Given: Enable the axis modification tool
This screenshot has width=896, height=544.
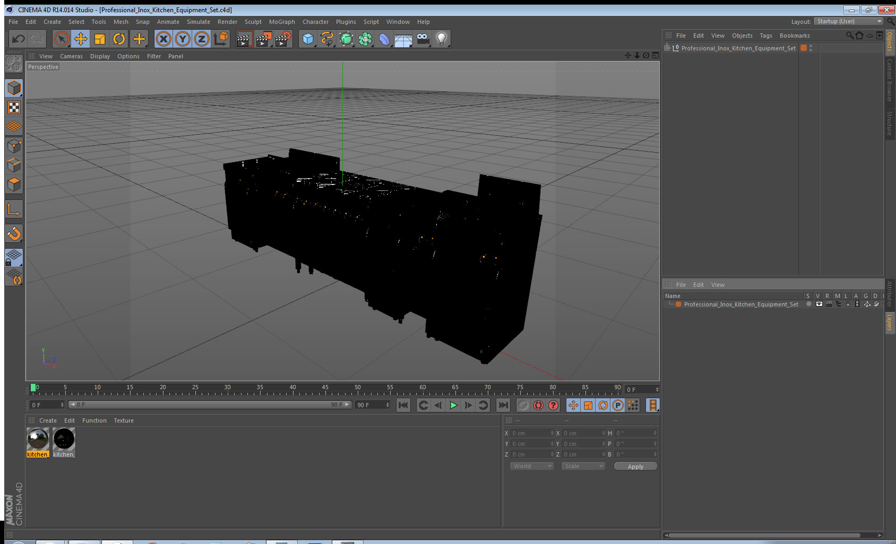Looking at the screenshot, I should click(x=14, y=209).
